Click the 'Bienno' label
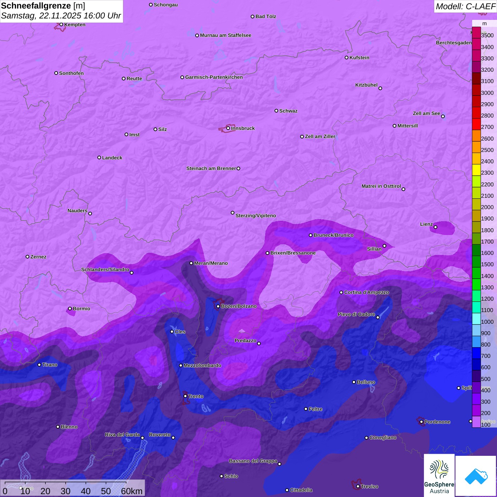The width and height of the screenshot is (497, 497). pyautogui.click(x=69, y=427)
